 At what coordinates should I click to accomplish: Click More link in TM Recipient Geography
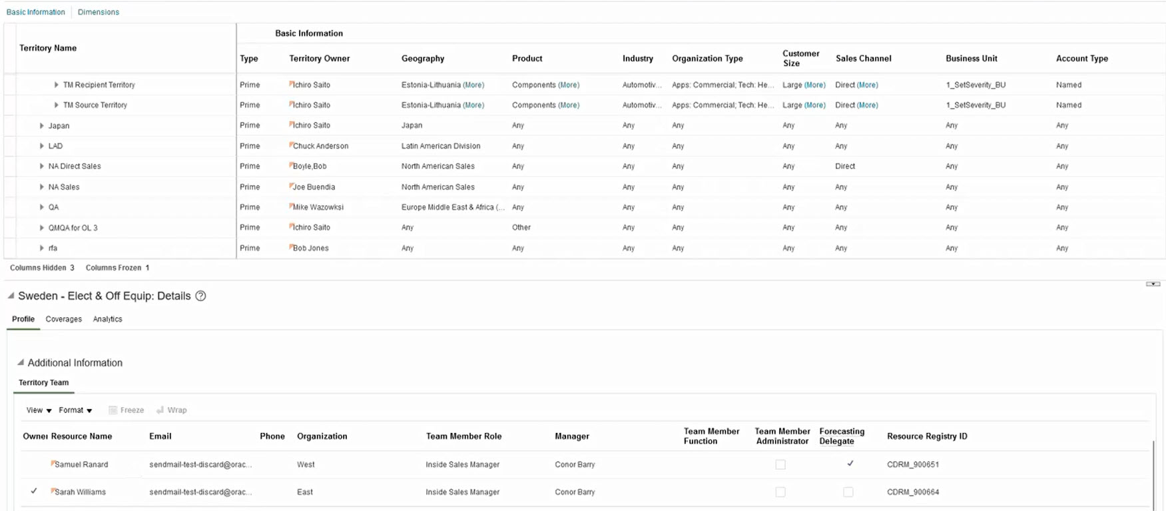(x=473, y=85)
